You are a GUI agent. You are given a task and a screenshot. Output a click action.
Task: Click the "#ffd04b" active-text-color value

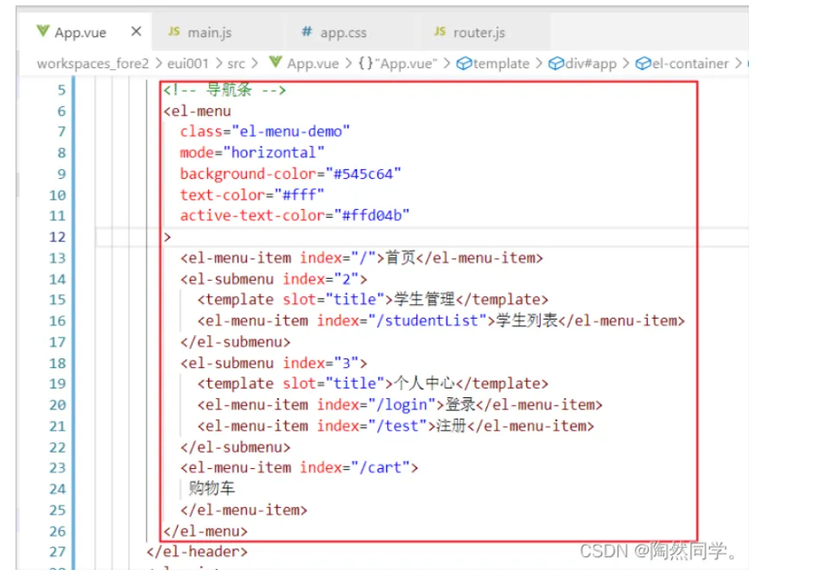[x=371, y=216]
